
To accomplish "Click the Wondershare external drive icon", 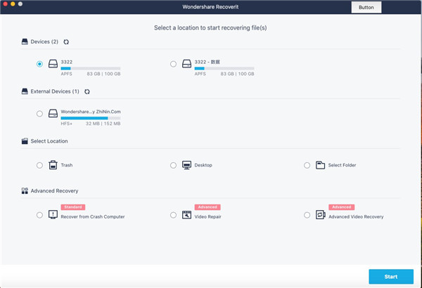I will click(53, 114).
